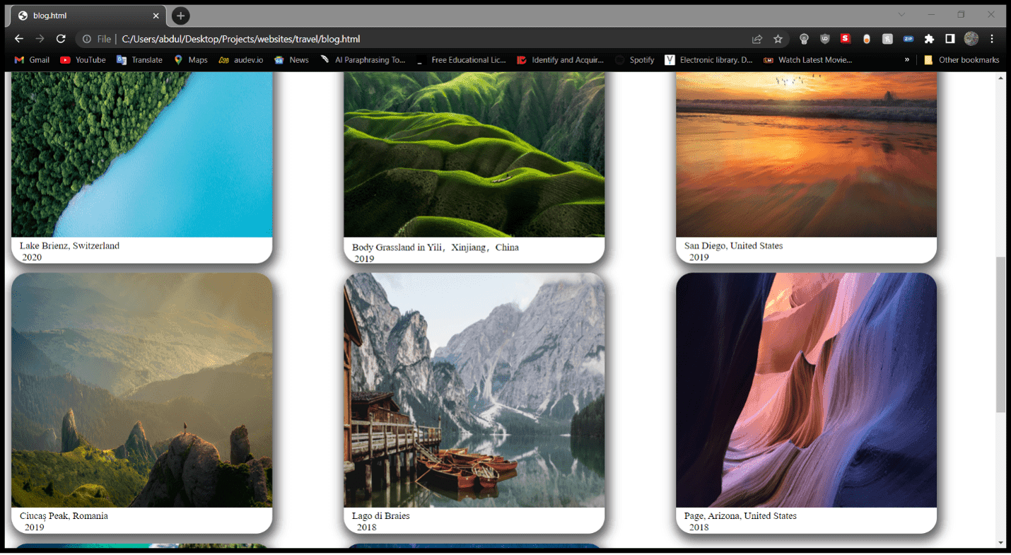
Task: Open the Electronic library bookmark
Action: pyautogui.click(x=709, y=60)
